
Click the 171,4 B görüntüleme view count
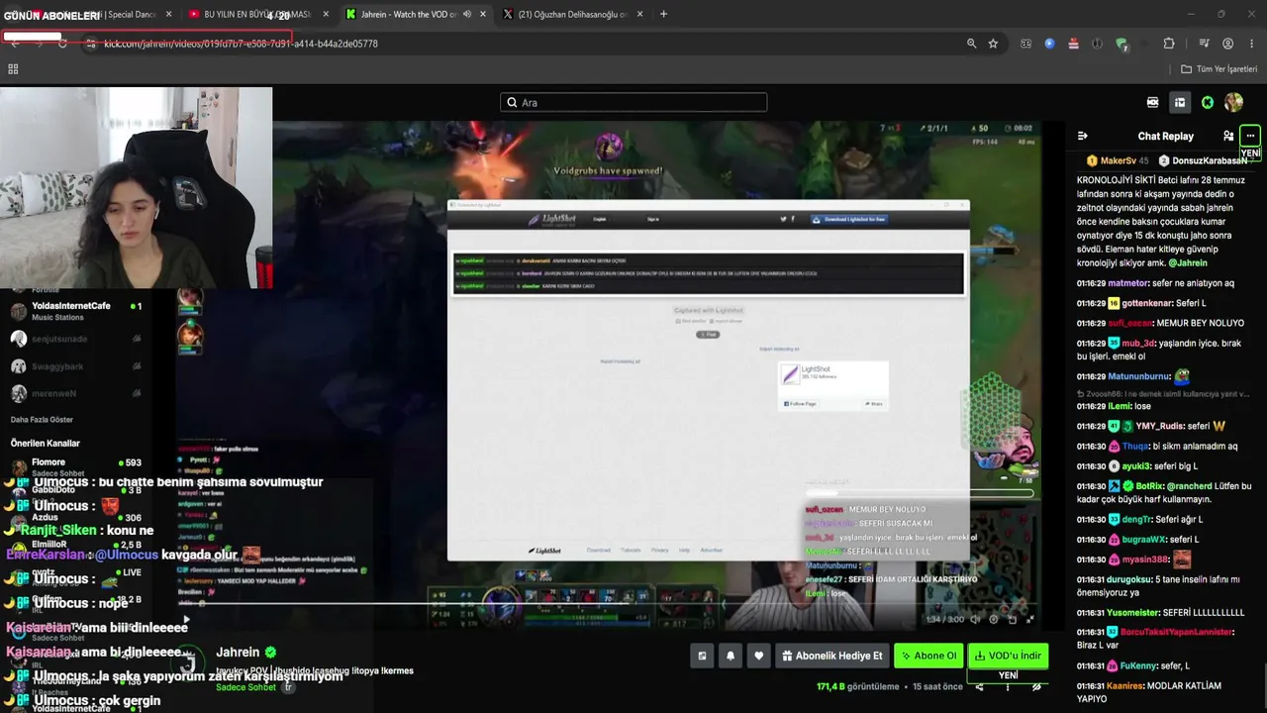tap(857, 686)
